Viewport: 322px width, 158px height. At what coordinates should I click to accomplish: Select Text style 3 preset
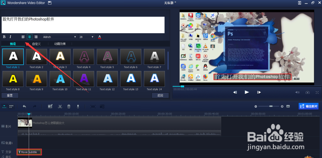click(x=60, y=57)
